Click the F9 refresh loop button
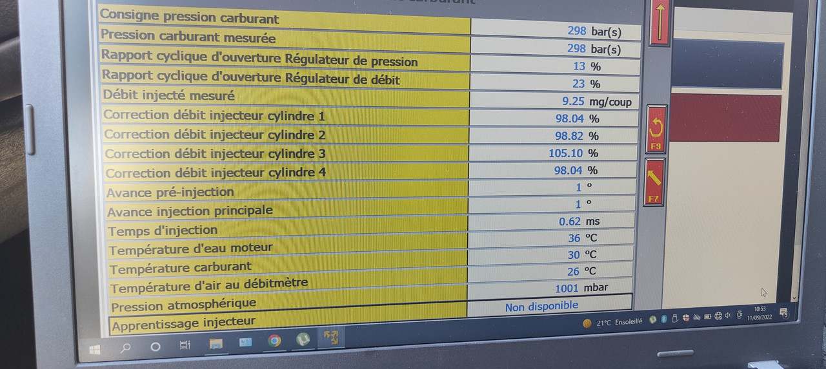This screenshot has width=826, height=369. click(656, 129)
